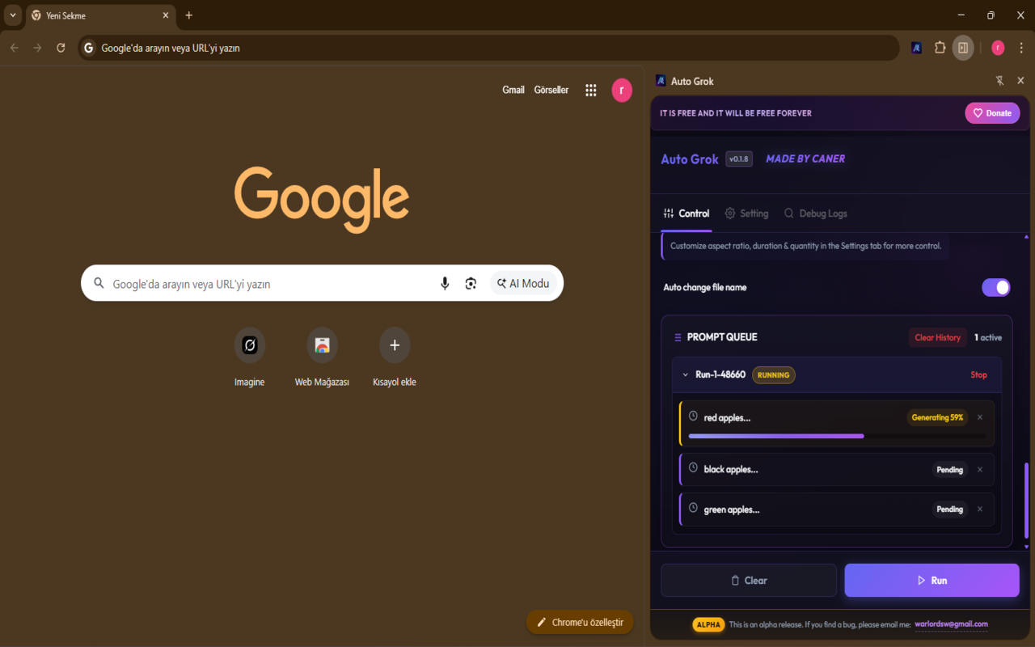The width and height of the screenshot is (1035, 647).
Task: Stop the running Run-1-48660 job
Action: tap(978, 374)
